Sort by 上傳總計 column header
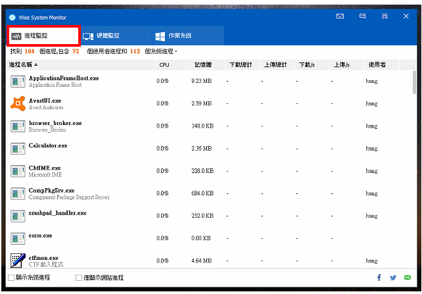This screenshot has width=422, height=294. point(277,65)
